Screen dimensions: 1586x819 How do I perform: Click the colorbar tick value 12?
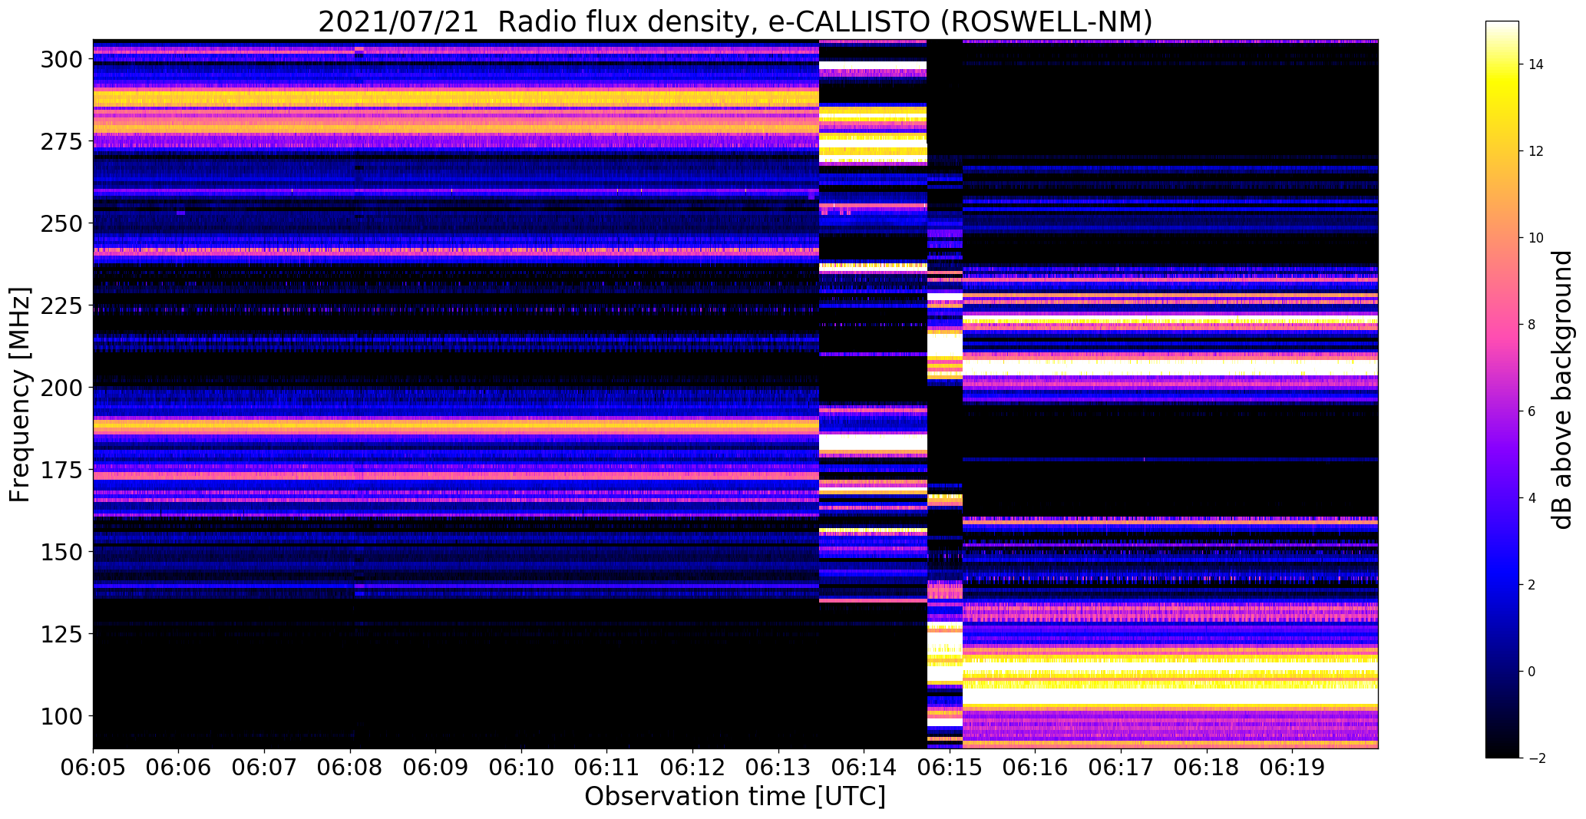[1536, 151]
